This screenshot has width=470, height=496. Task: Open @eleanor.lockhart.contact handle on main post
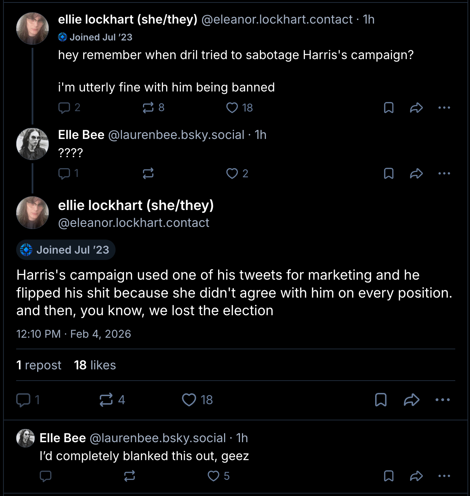click(x=133, y=223)
